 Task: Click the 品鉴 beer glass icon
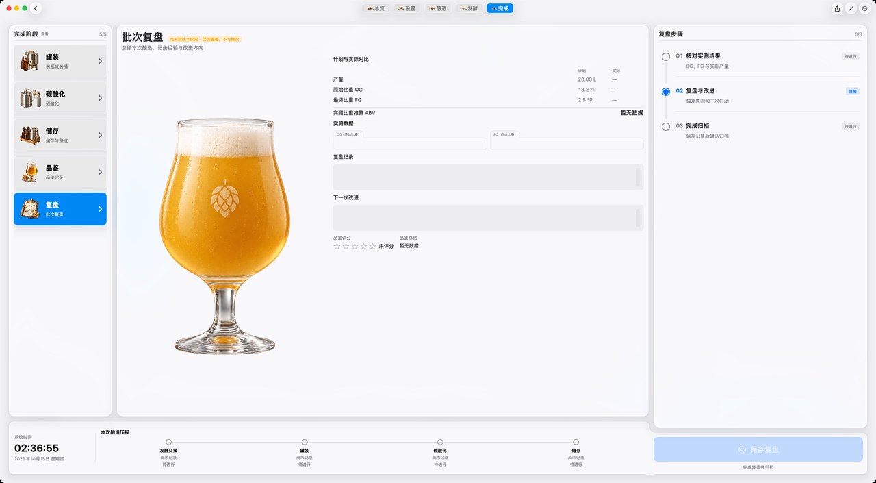tap(29, 173)
